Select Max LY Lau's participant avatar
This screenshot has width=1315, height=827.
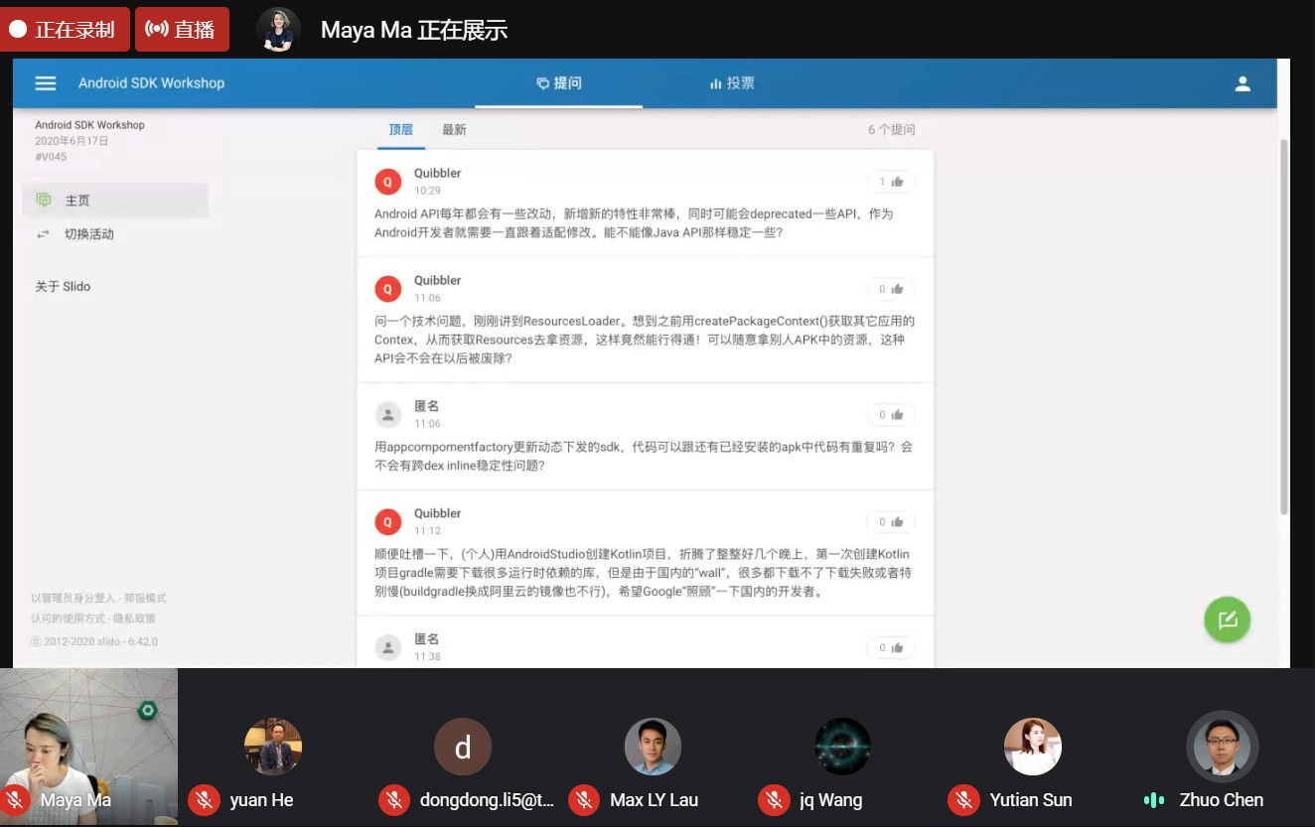click(x=653, y=747)
